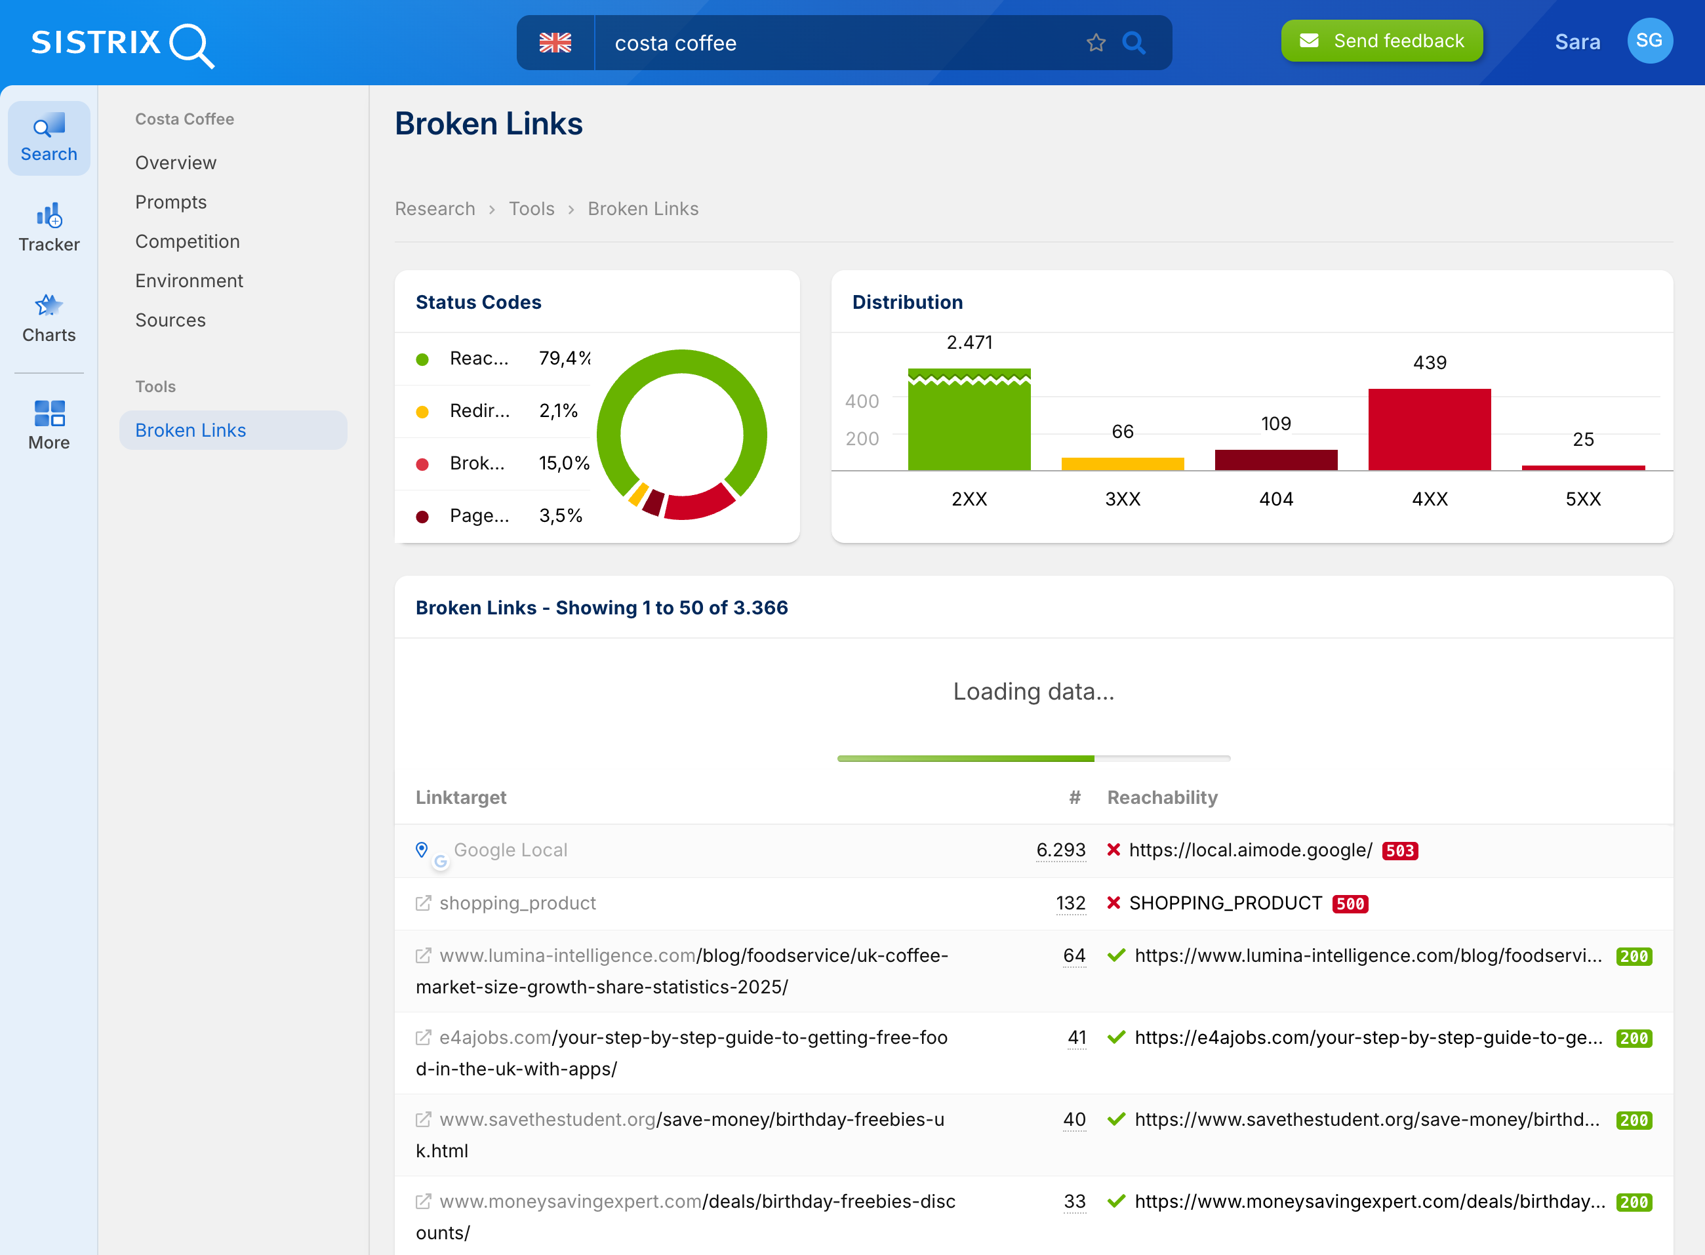Click the map pin icon next to Google Local
The width and height of the screenshot is (1705, 1255).
click(x=422, y=849)
